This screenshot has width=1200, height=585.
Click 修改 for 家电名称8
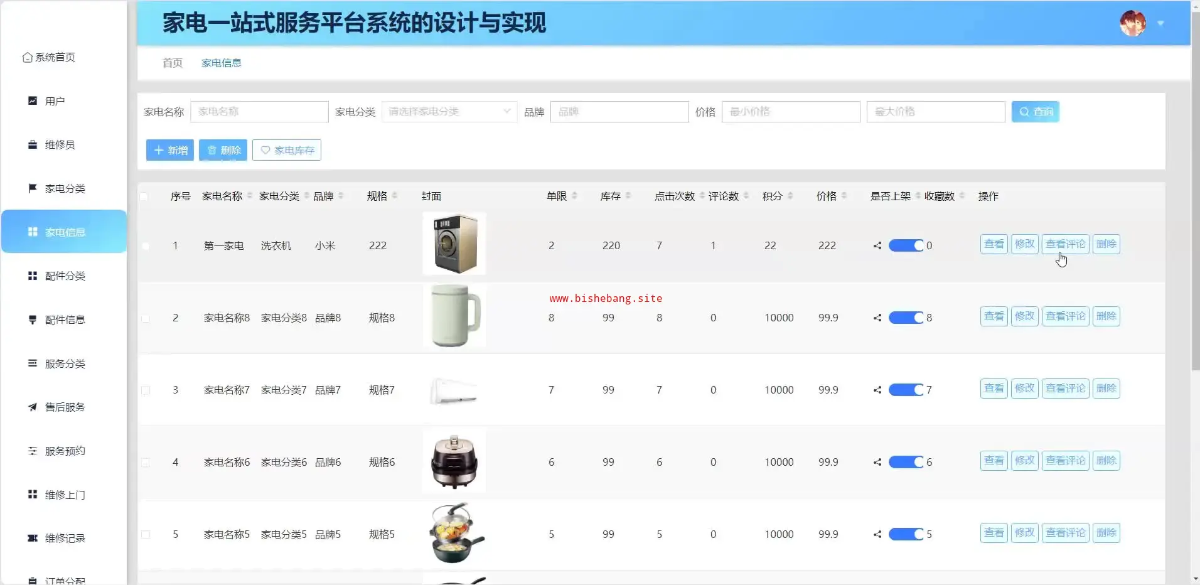click(x=1025, y=316)
